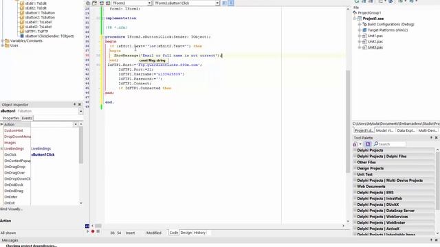Open the TForm3.sButton1Click method dropdown
440x247 pixels.
217,3
